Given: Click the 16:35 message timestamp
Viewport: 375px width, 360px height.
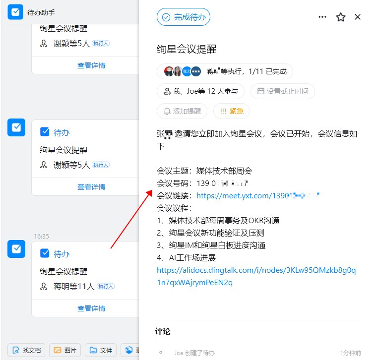Looking at the screenshot, I should [x=41, y=237].
